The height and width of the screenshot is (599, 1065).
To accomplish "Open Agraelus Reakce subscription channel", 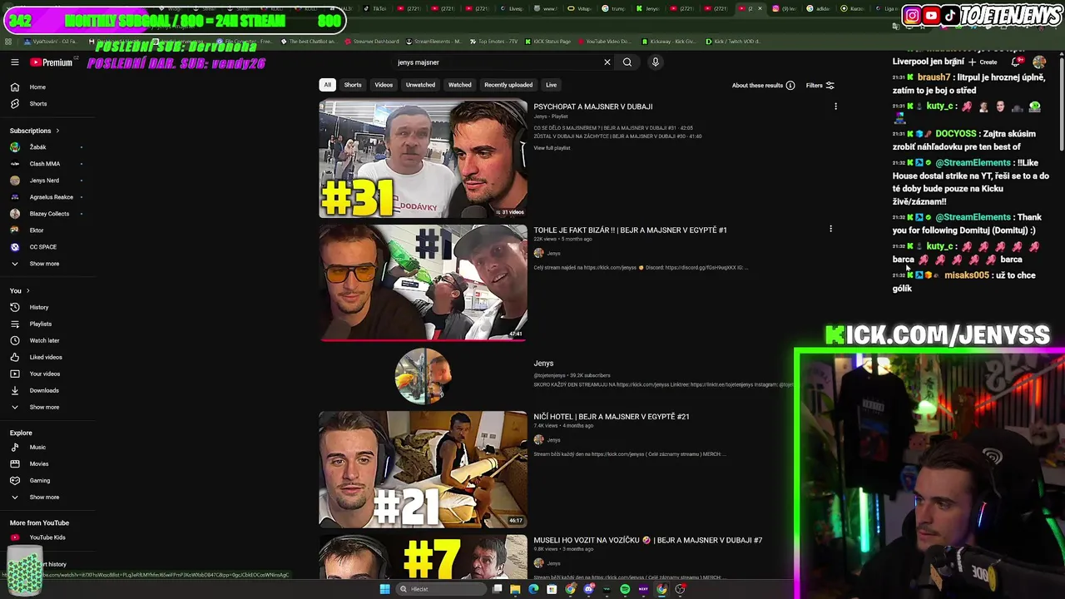I will 51,197.
